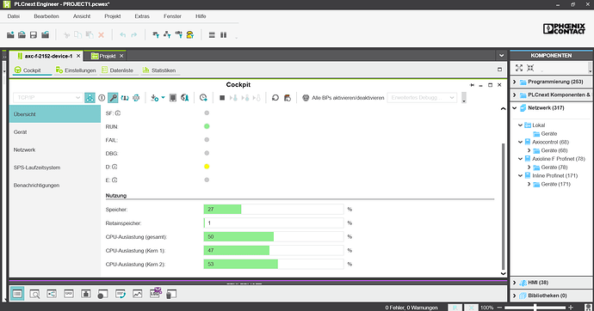Click the Undo arrow icon
Screen dimensions: 594x311
(x=123, y=34)
